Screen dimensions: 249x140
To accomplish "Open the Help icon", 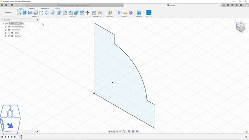I will tap(241, 5).
